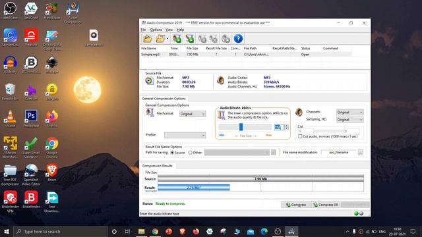422x237 pixels.
Task: Increase bitrate with spinner up arrow
Action: (x=287, y=126)
